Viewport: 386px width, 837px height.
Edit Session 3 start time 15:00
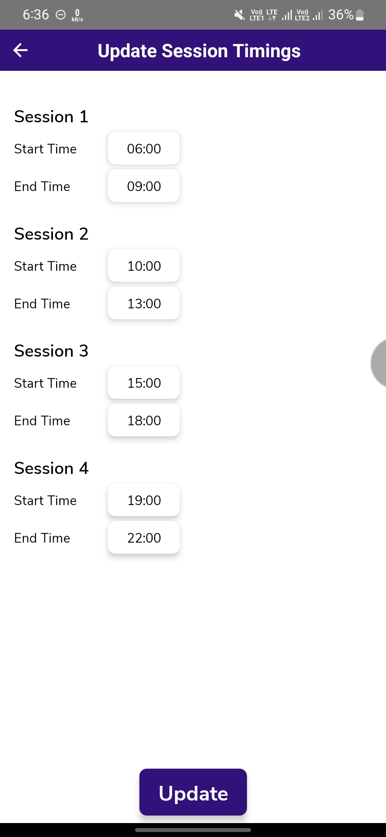pyautogui.click(x=144, y=383)
